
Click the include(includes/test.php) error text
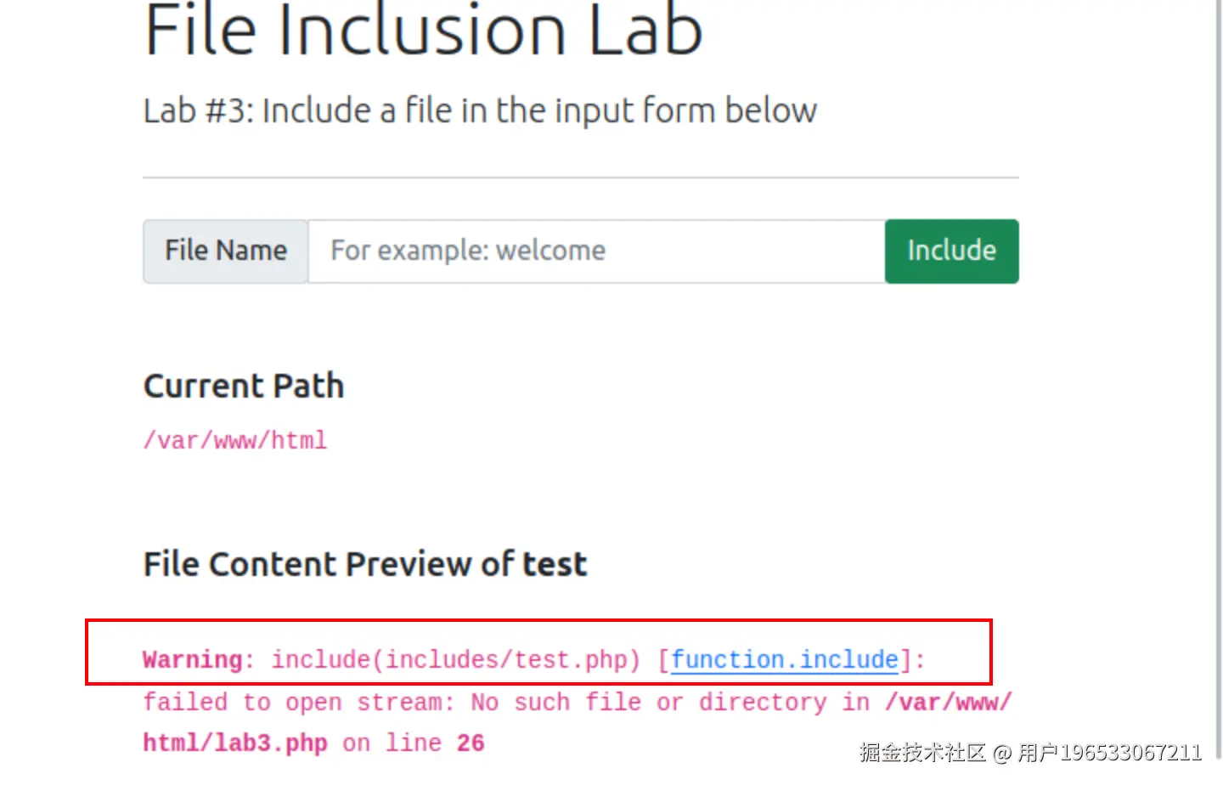click(x=455, y=659)
